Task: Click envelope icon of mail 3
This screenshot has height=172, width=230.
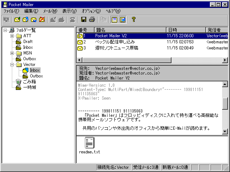Action: 80,48
